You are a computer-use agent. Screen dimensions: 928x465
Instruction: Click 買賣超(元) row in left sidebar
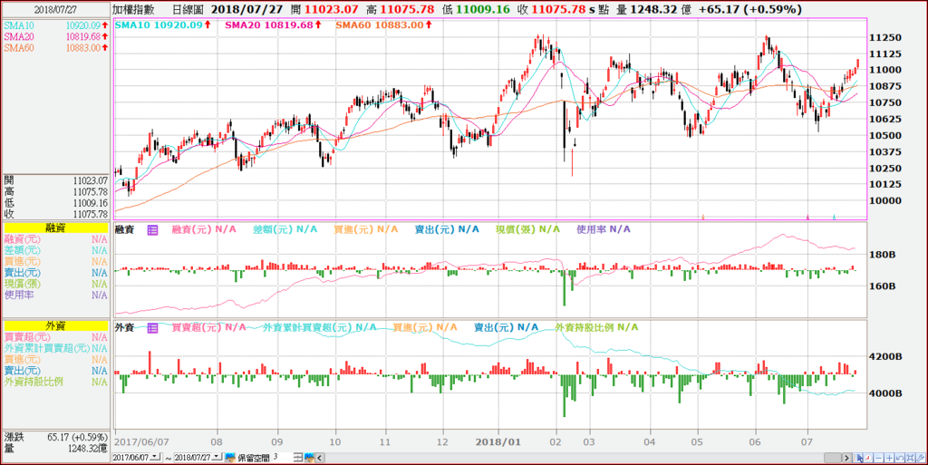55,337
